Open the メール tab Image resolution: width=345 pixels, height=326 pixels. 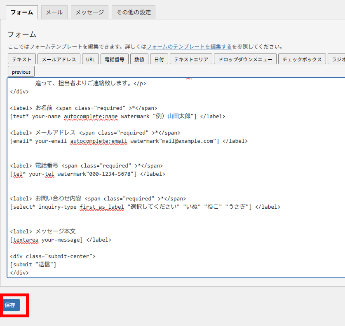pos(54,12)
